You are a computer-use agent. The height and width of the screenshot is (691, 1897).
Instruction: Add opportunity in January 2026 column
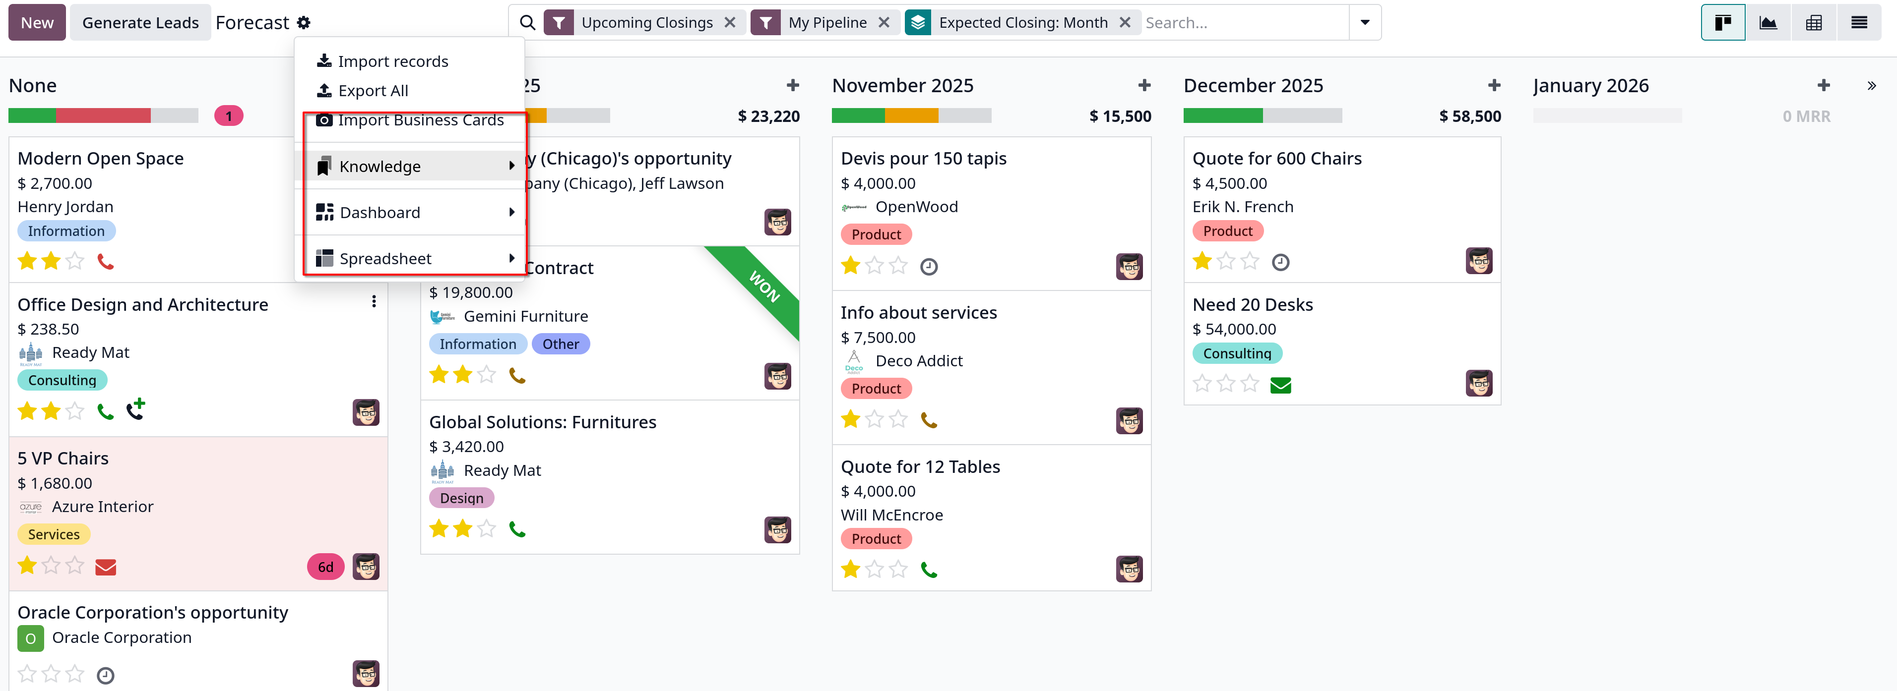click(1824, 85)
